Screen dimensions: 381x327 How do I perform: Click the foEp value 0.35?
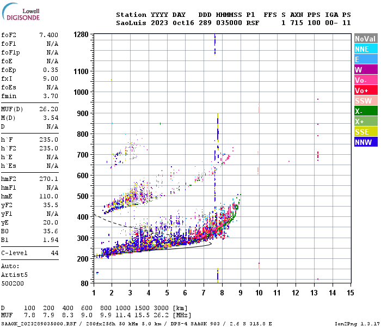51,70
